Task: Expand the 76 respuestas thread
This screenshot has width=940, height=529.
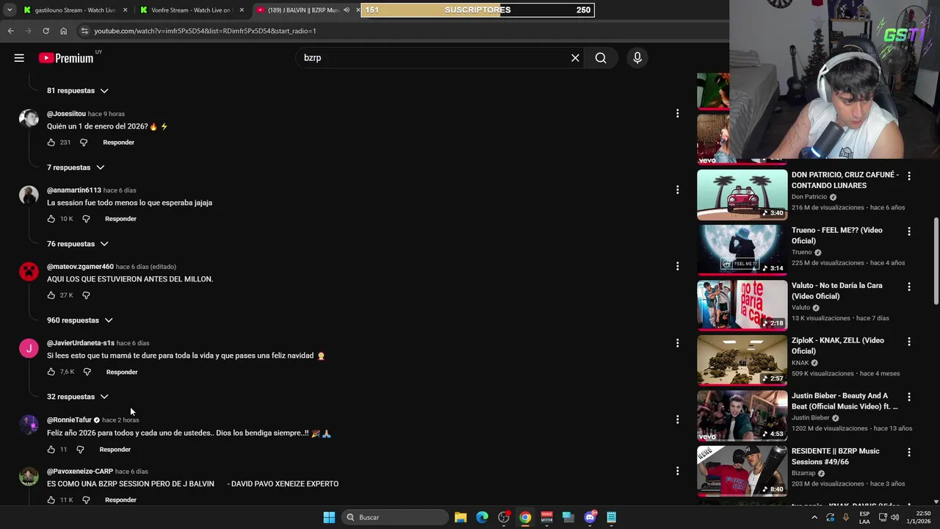Action: point(78,244)
